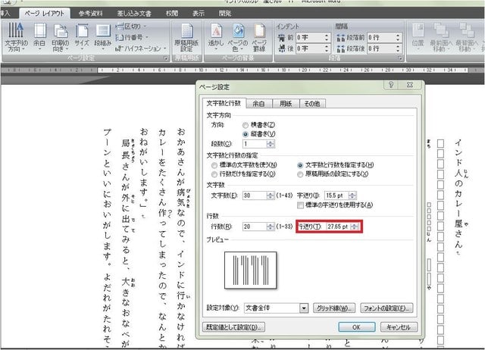485x350 pixels.
Task: Click the 行数 spinner arrows
Action: coord(271,227)
